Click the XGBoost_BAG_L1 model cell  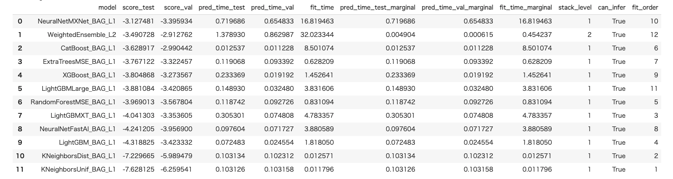coord(89,75)
